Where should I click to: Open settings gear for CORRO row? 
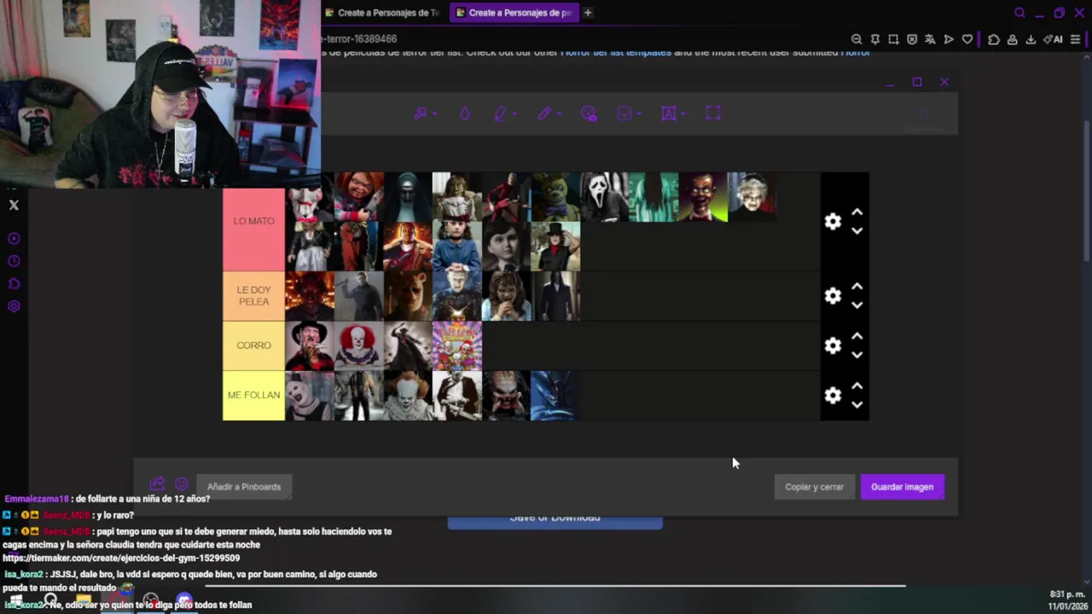[833, 345]
